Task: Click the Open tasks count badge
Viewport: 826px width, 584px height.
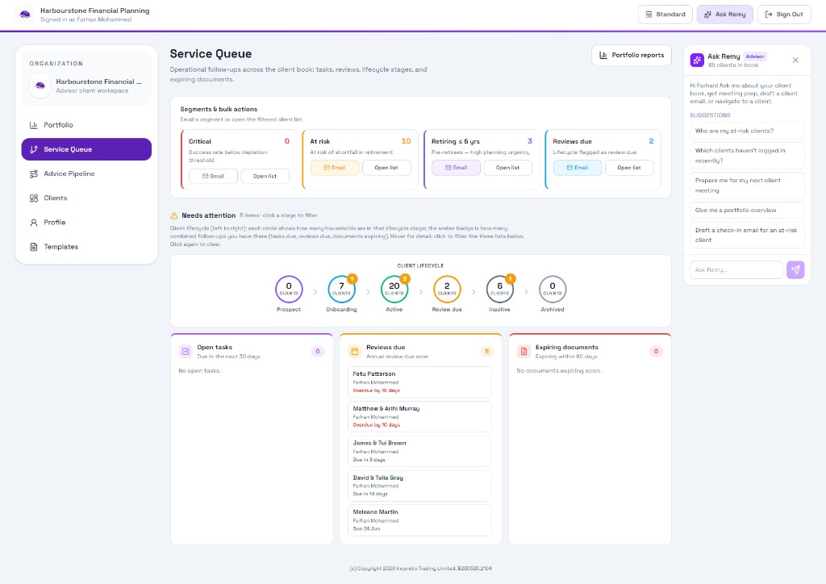Action: (x=318, y=351)
